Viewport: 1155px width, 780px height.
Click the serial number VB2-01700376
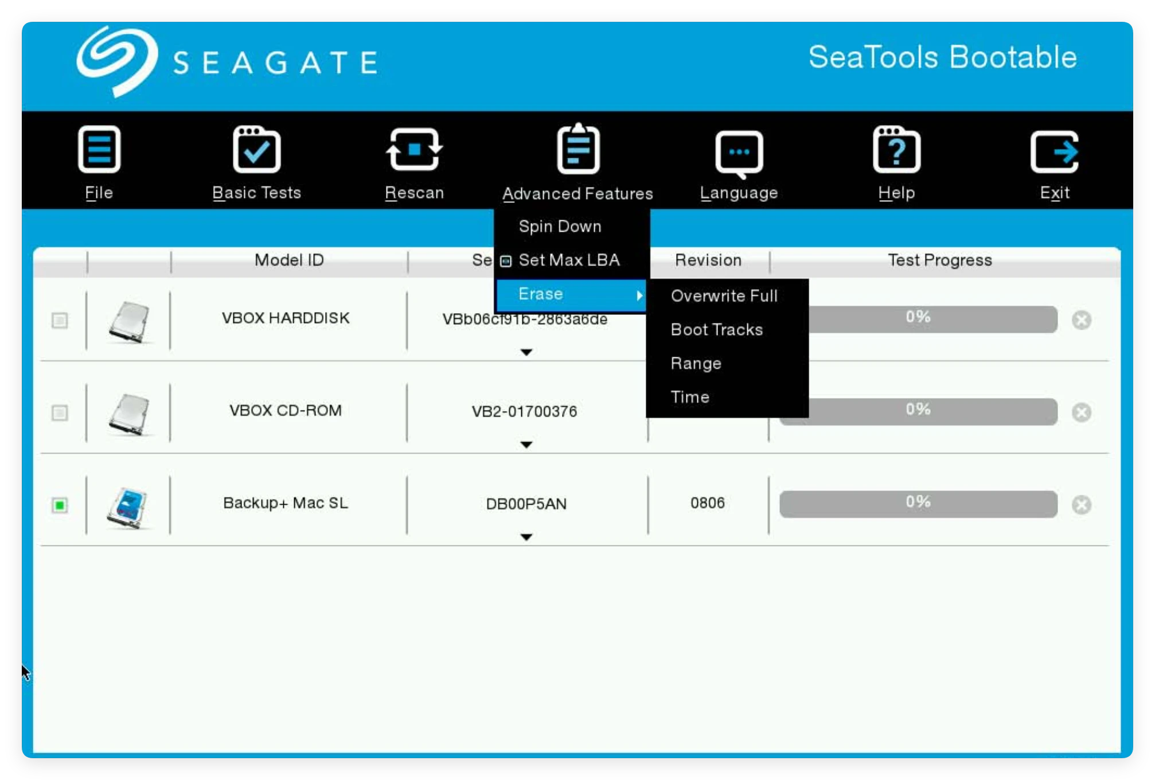(524, 412)
